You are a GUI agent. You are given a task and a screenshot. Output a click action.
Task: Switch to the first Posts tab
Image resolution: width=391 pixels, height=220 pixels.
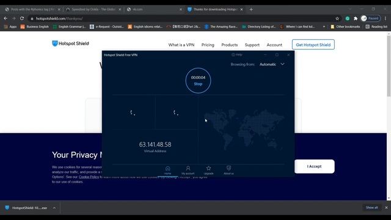tap(32, 10)
